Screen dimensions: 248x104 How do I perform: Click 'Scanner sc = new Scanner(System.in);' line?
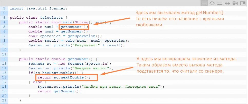click(70, 64)
